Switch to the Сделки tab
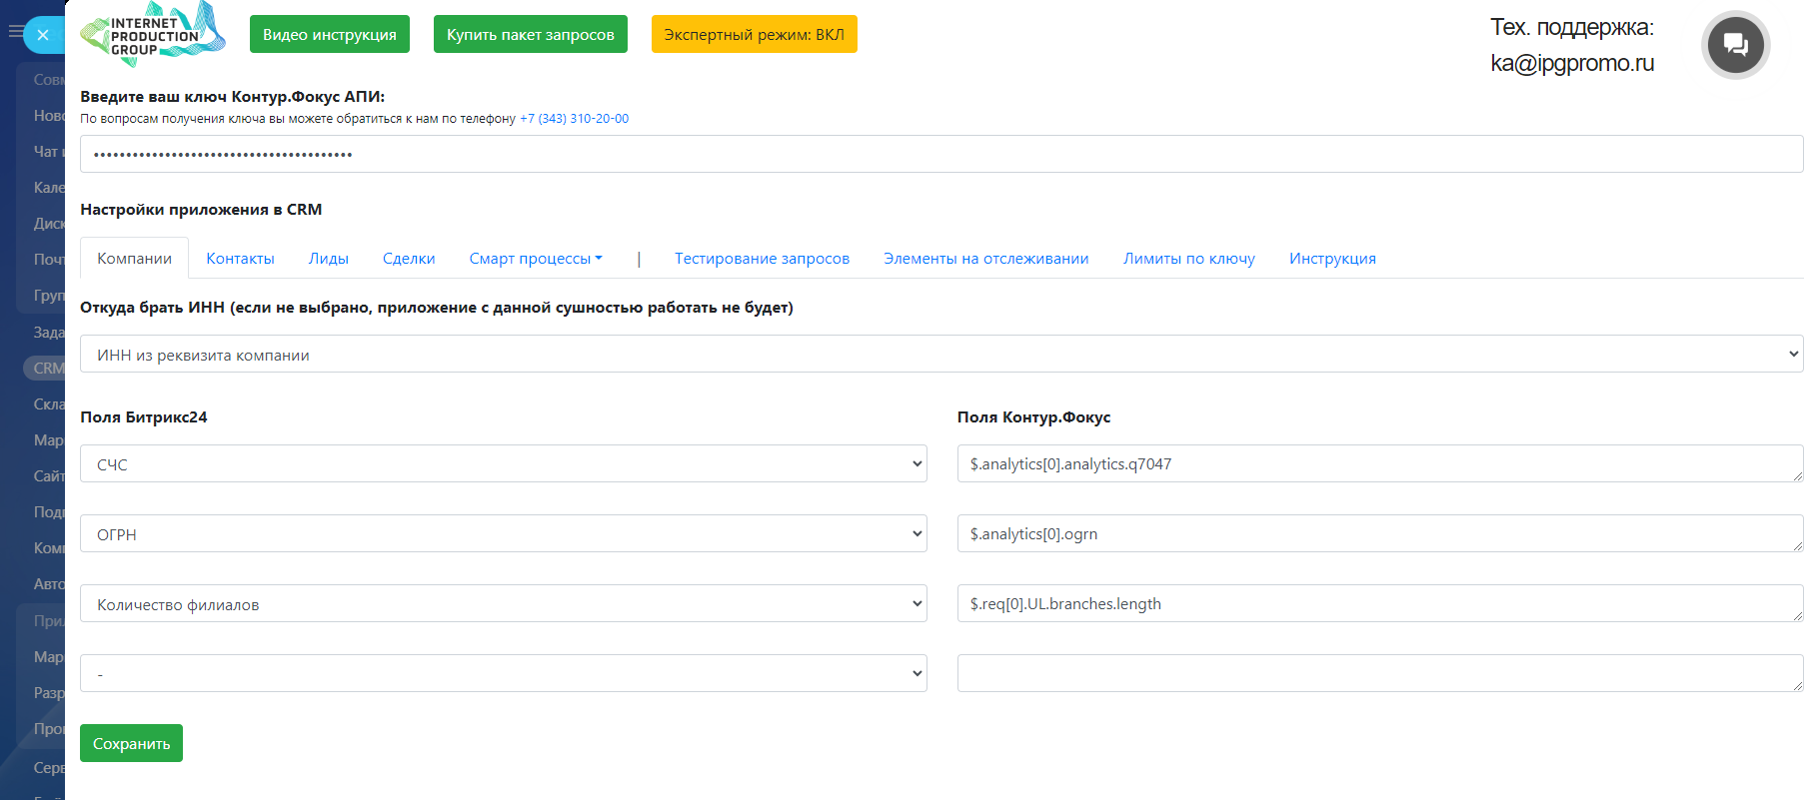Screen dimensions: 1816x800 click(409, 259)
